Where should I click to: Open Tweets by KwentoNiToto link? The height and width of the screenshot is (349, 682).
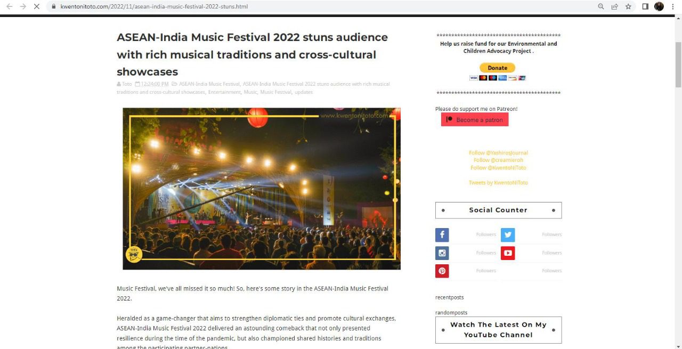pos(498,183)
